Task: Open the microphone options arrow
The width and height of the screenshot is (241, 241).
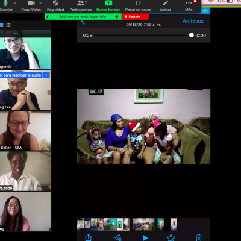Action: (14, 3)
